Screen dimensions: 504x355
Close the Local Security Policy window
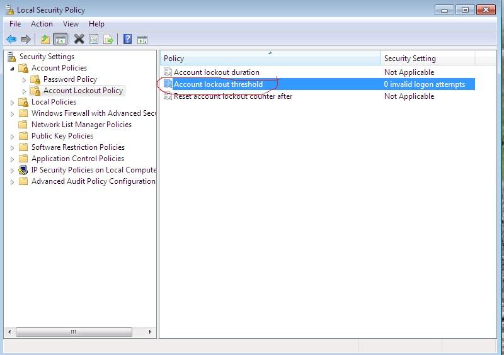pos(486,10)
